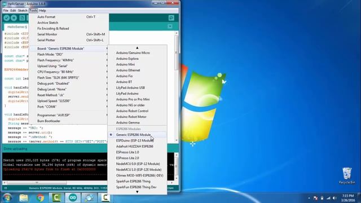
Task: Open Serial Monitor from Tools menu
Action: coord(69,34)
